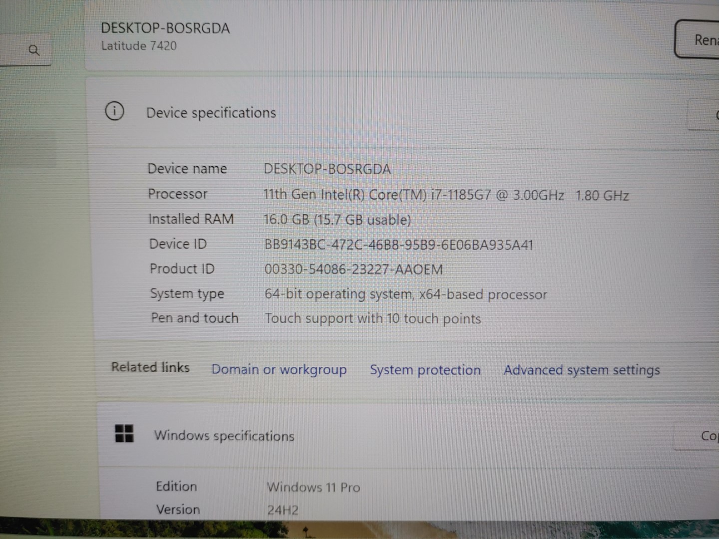Copy the Windows specifications details
Viewport: 719px width, 539px height.
(712, 435)
